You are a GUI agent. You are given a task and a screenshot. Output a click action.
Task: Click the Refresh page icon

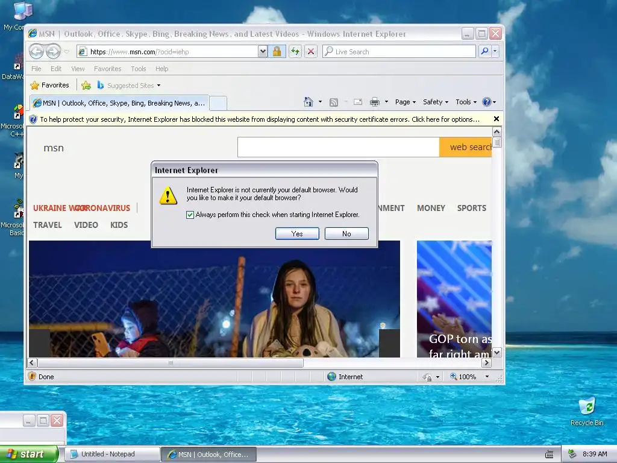(x=295, y=52)
